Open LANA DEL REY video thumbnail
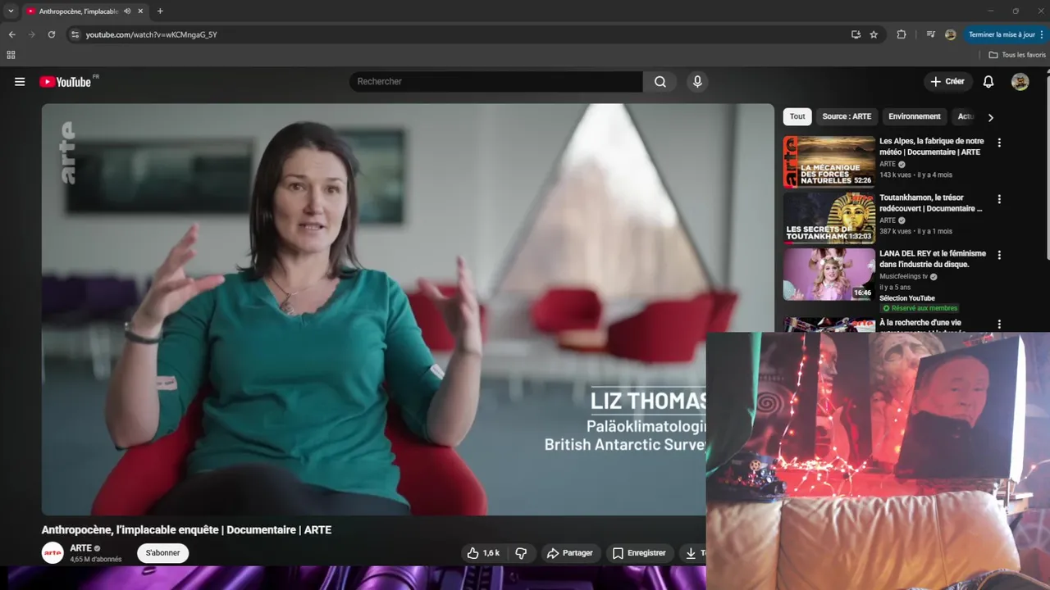 click(829, 275)
